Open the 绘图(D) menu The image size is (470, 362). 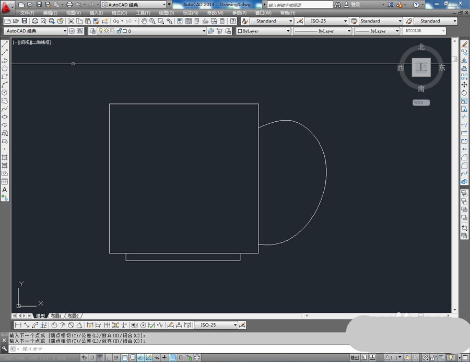(167, 13)
